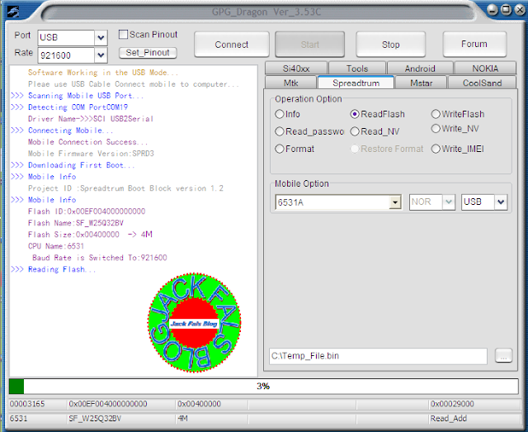
Task: Click status bar cell 0x00400000
Action: tap(199, 404)
